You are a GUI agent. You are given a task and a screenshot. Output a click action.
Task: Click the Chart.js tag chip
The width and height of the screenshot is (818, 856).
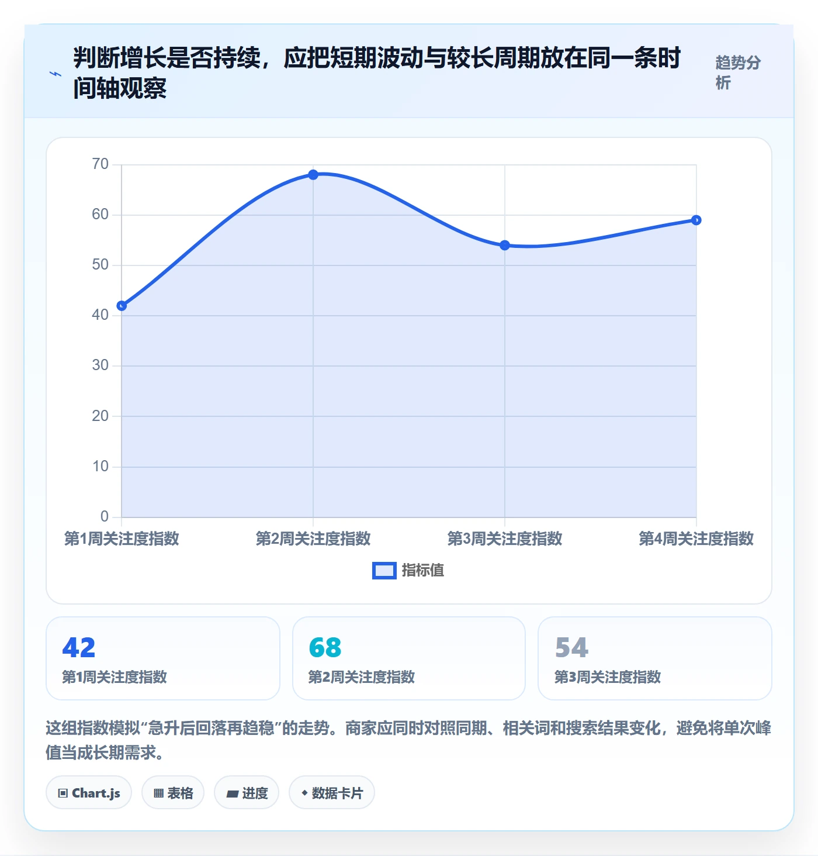click(89, 793)
